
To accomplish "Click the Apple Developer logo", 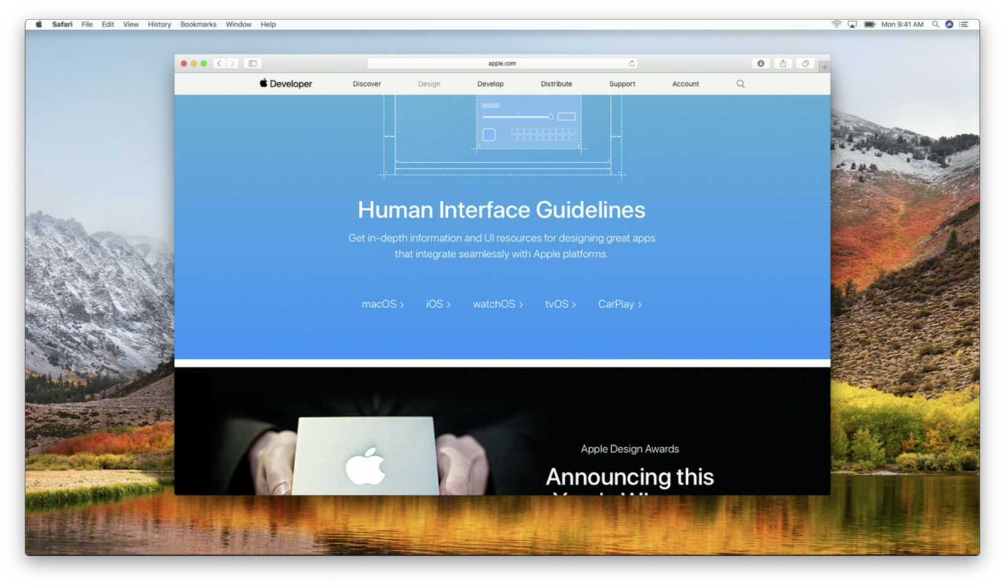I will click(286, 83).
